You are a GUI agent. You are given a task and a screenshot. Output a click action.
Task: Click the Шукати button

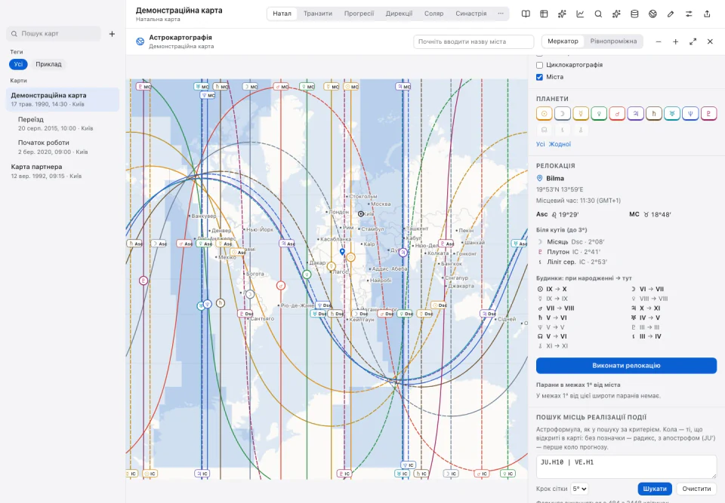click(655, 489)
